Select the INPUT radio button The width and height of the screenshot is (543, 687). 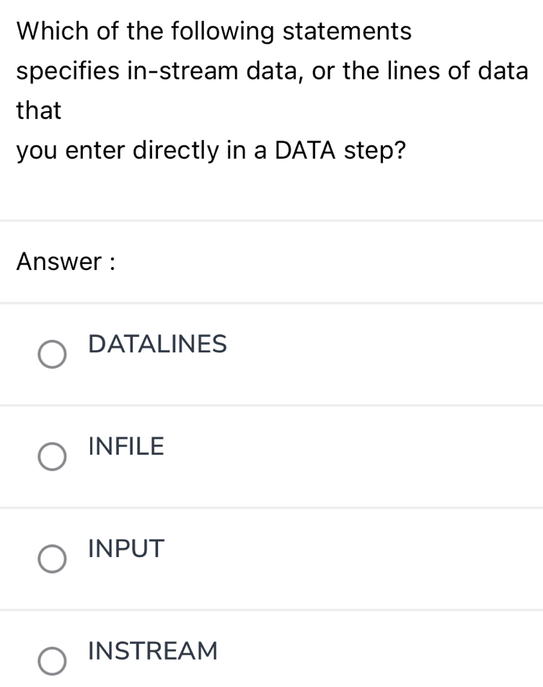51,559
